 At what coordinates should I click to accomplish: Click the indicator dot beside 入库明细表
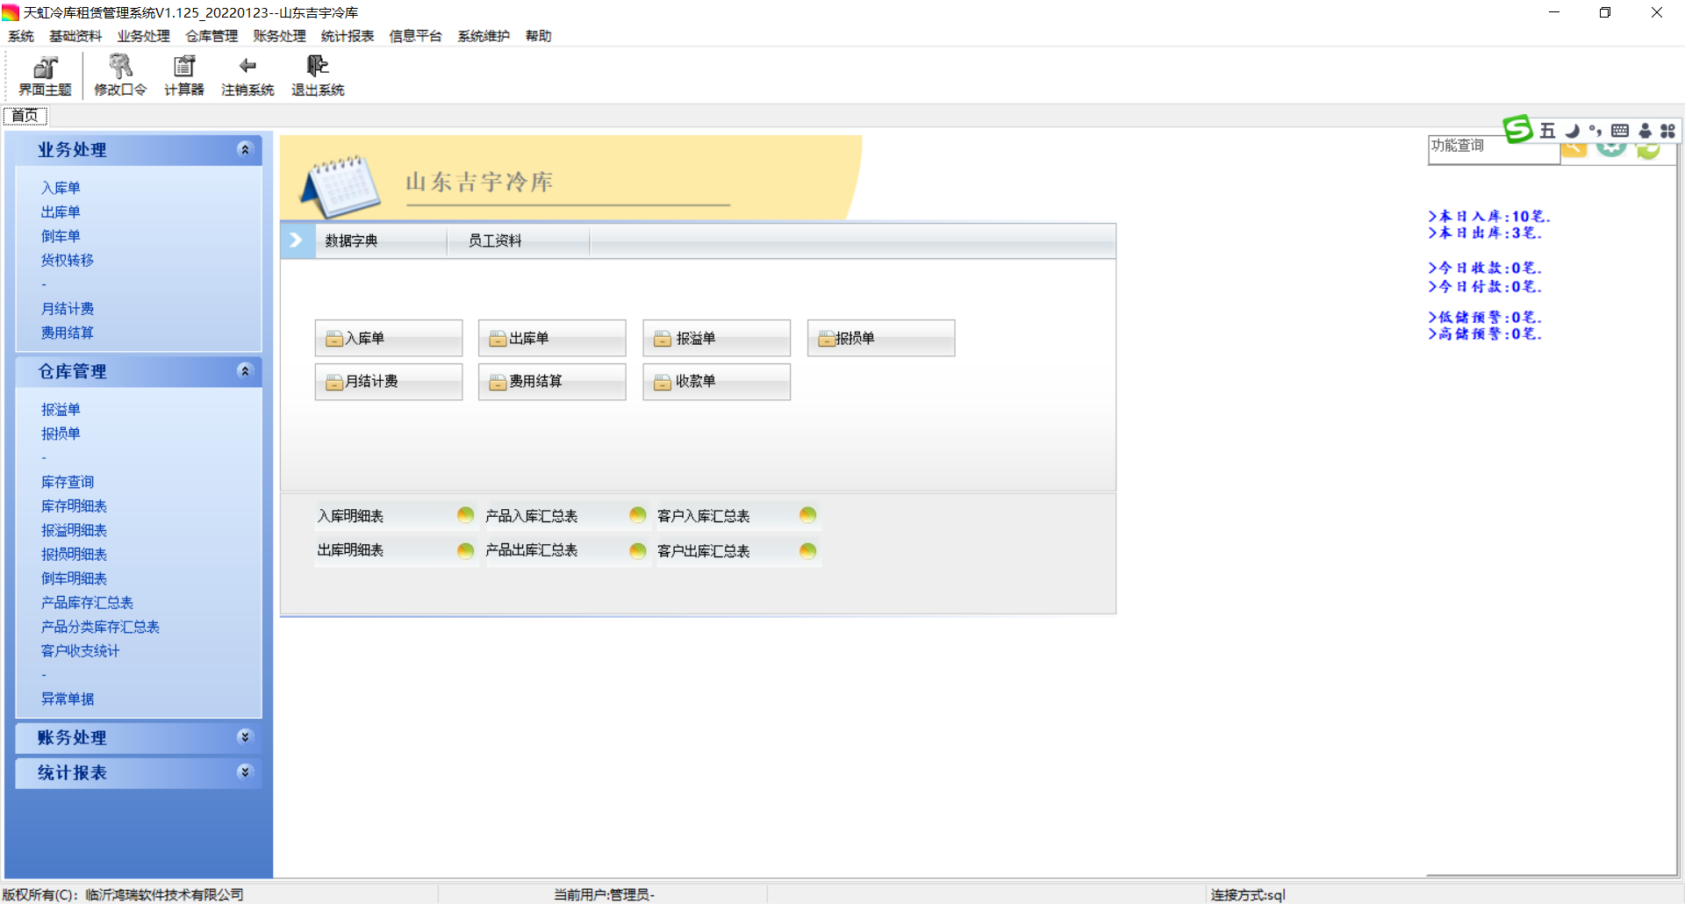465,515
